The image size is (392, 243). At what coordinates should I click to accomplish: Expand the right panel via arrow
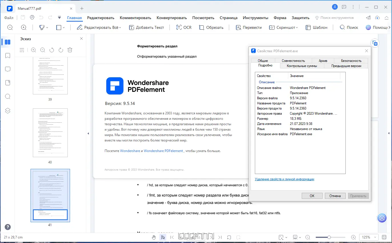pos(389,133)
